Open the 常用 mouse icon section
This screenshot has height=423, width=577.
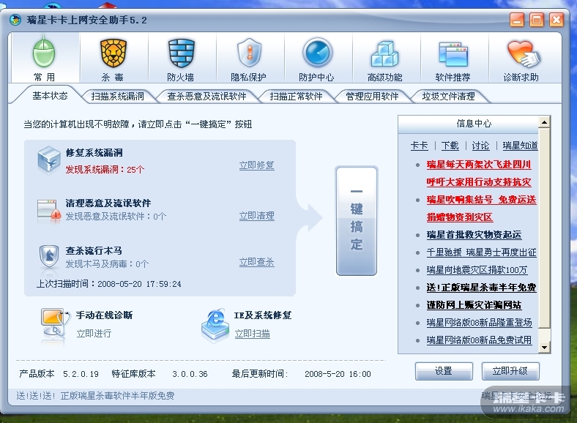tap(44, 57)
